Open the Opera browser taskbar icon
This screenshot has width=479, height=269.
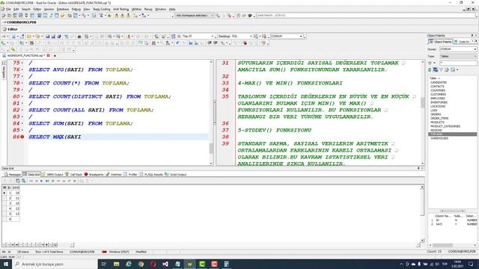153,264
